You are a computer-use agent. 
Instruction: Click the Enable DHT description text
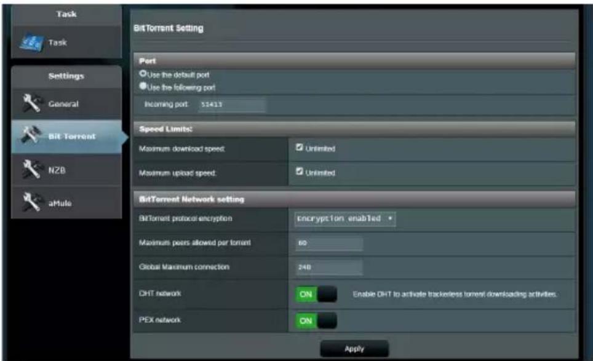tap(455, 294)
